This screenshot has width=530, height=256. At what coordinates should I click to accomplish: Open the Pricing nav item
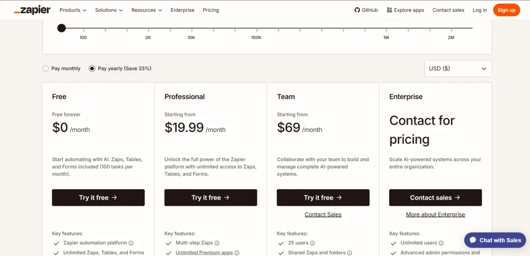coord(211,10)
